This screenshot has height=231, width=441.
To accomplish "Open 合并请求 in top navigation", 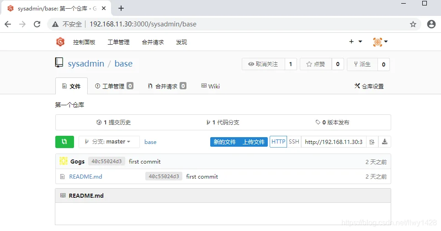I will pyautogui.click(x=153, y=42).
